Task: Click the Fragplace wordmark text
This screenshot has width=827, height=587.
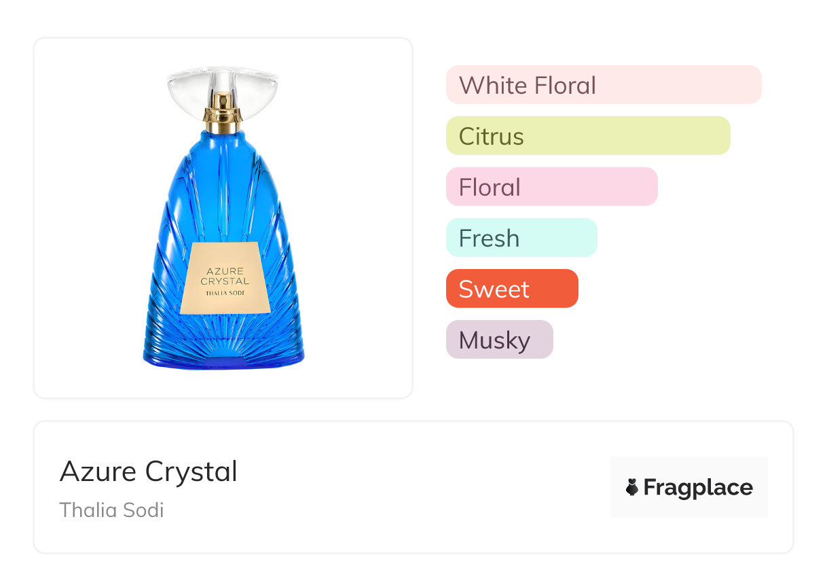Action: [x=698, y=487]
